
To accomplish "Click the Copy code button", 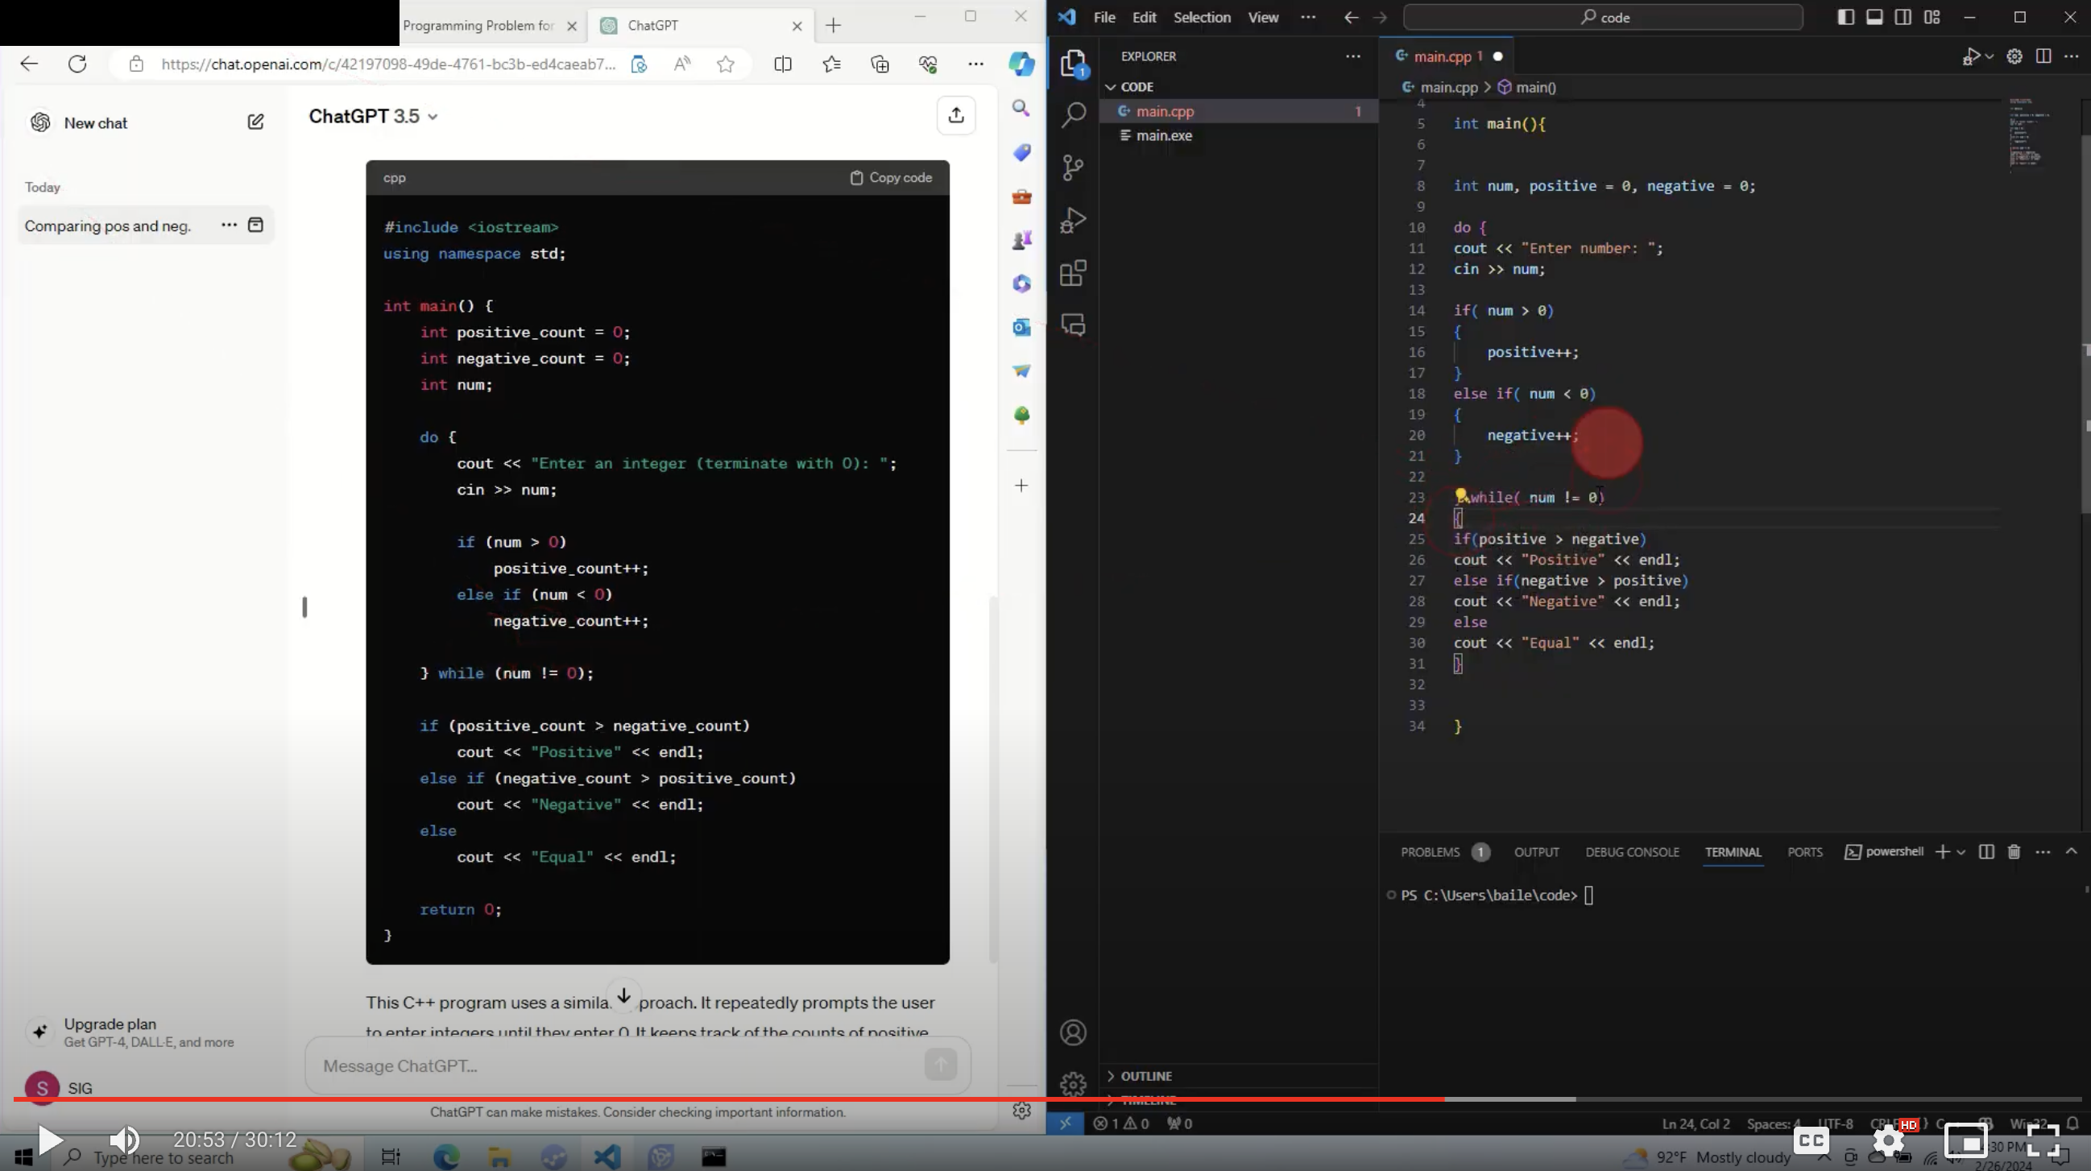I will coord(891,178).
